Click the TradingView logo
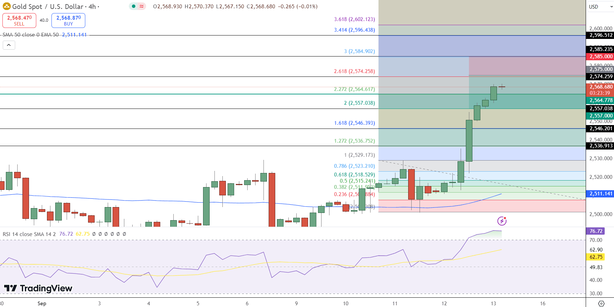Screen dimensions: 614x307 (38, 288)
